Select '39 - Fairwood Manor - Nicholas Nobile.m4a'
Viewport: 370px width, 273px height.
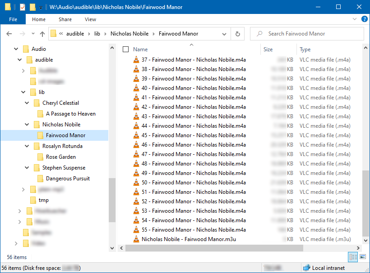coord(194,79)
